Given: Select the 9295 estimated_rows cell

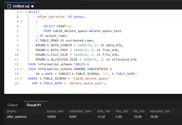Looking at the screenshot, I should (x=80, y=117).
